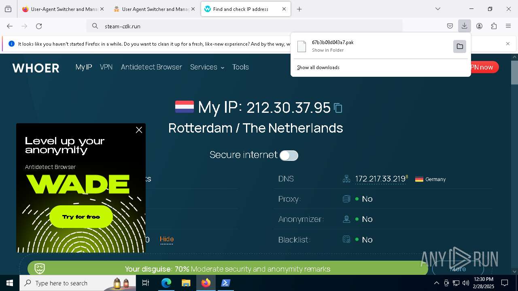Open the Extensions puzzle icon
Viewport: 518px width, 291px height.
click(x=494, y=26)
